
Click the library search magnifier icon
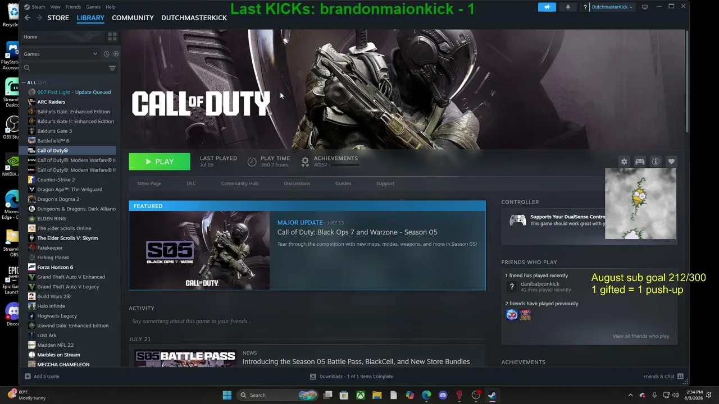point(26,68)
